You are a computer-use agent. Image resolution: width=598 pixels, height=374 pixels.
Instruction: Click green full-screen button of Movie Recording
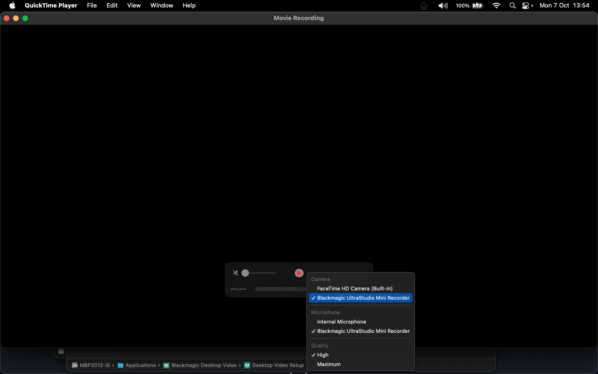tap(25, 18)
